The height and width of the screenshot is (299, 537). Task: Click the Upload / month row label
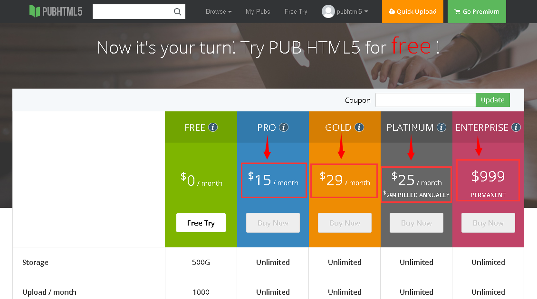click(x=49, y=292)
